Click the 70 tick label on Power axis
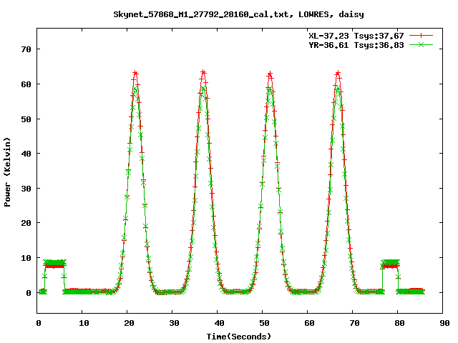 tap(26, 49)
